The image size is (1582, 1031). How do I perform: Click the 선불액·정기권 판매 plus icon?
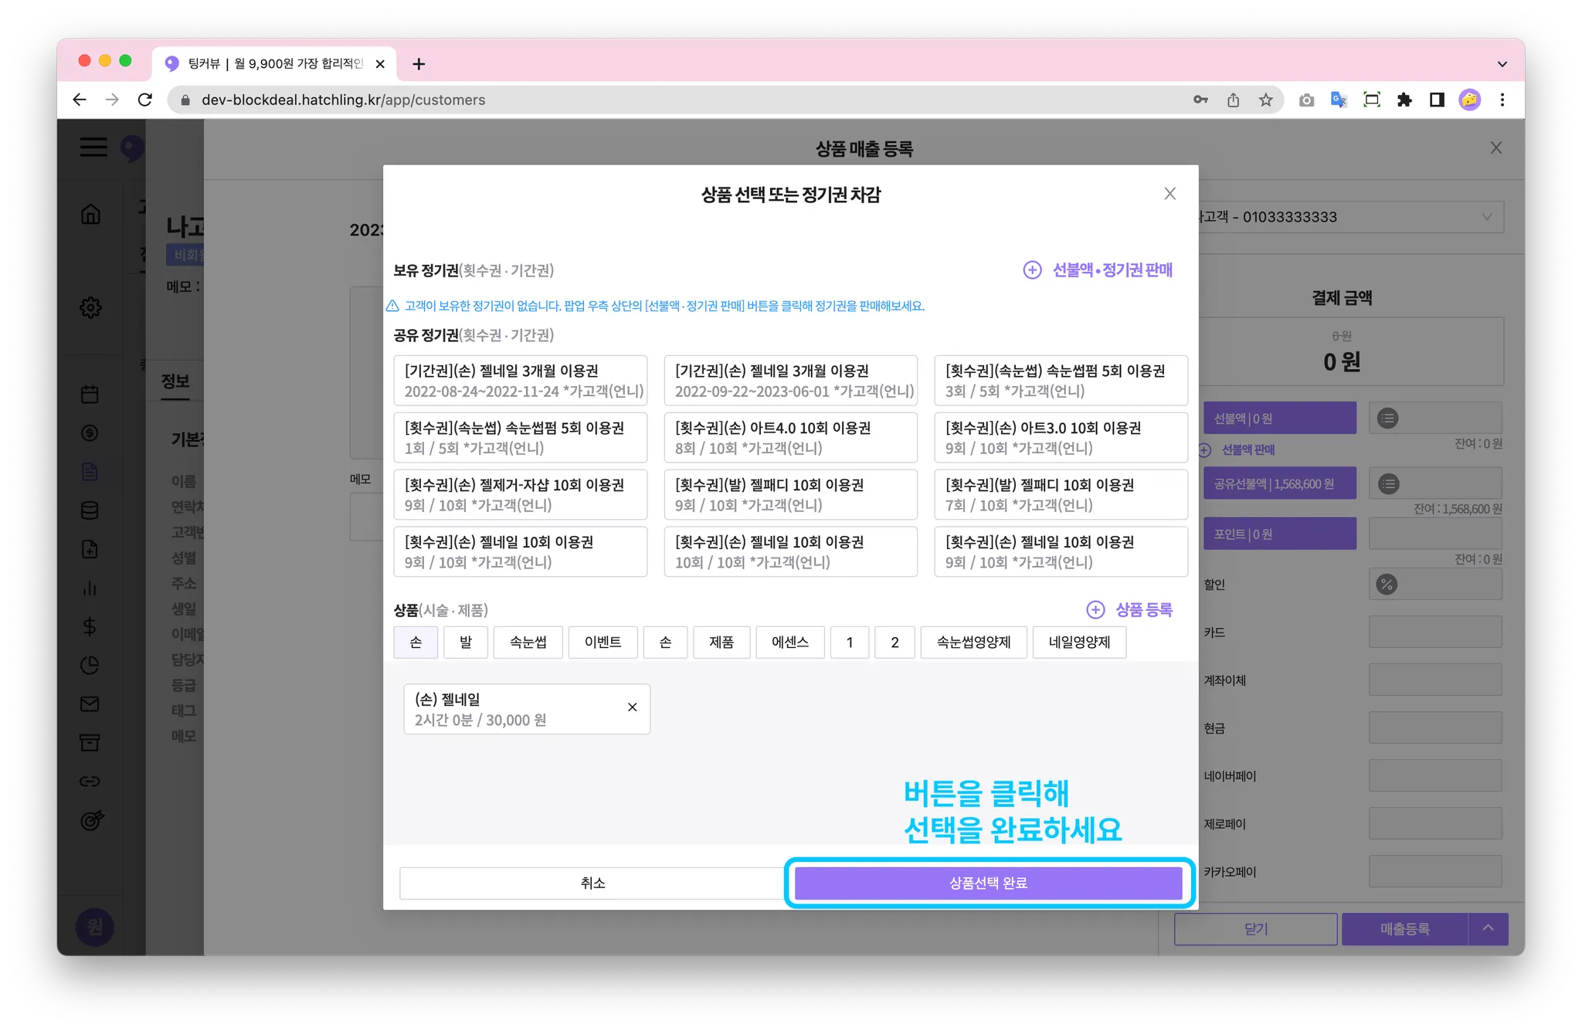click(1032, 270)
